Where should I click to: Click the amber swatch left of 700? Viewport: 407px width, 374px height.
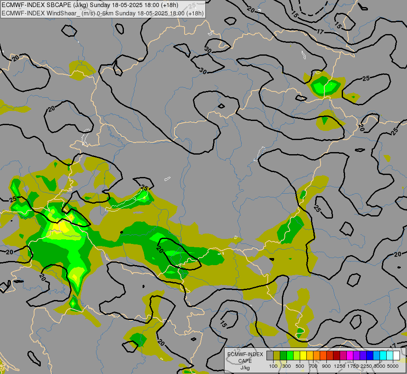click(310, 355)
